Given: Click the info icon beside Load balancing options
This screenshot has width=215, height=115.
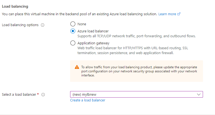Looking at the screenshot, I should 43,25.
